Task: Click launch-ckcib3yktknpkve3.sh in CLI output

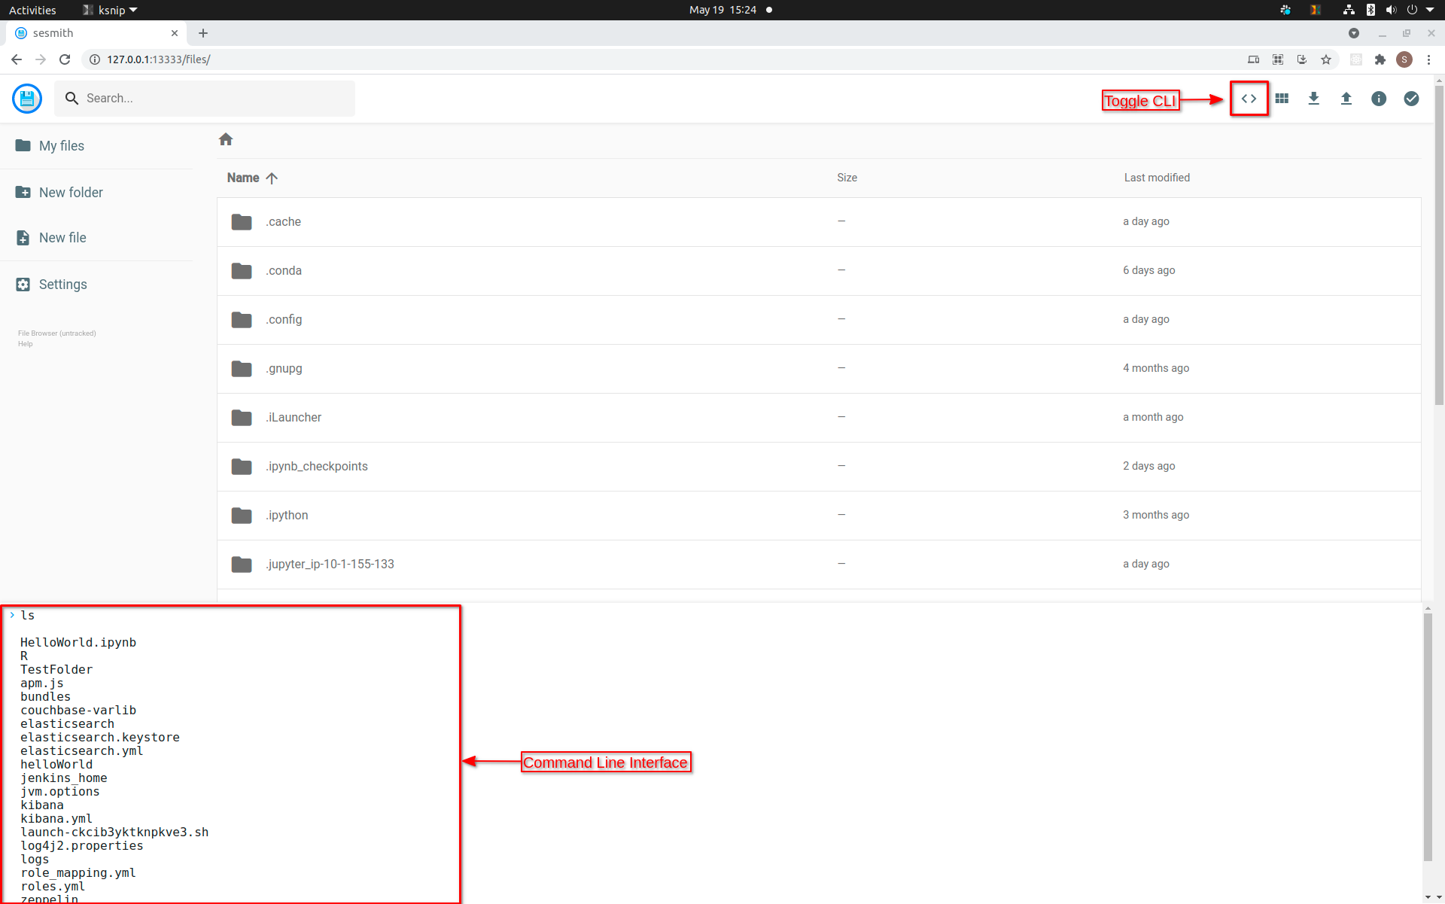Action: (114, 832)
